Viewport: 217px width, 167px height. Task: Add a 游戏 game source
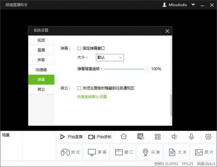[69, 152]
